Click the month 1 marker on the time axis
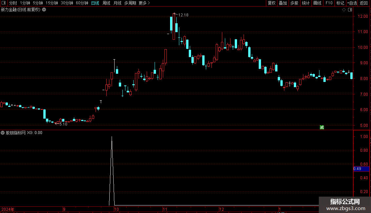Screen dimensions: 371x213 (x=279, y=209)
